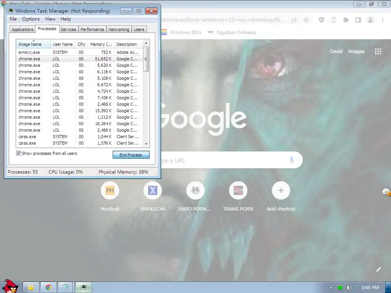Click the Chrome address bar
391x293 pixels.
coord(223,20)
